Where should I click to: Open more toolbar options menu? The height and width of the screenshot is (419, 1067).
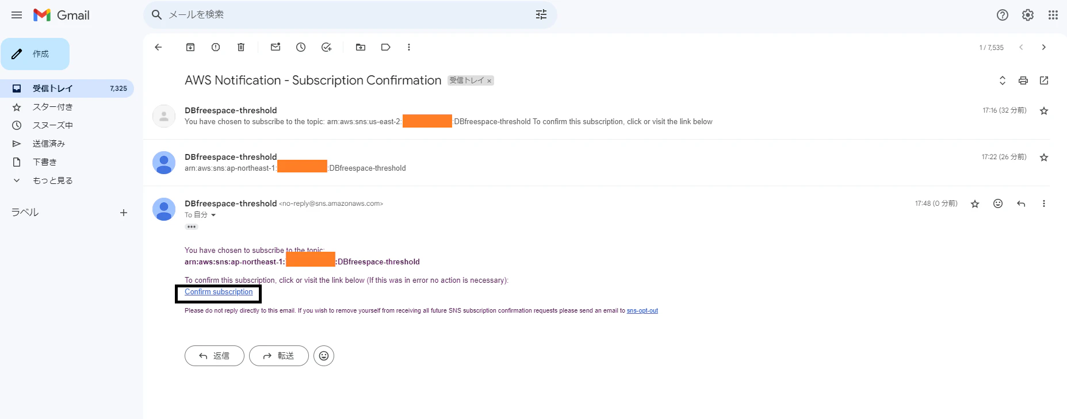point(409,47)
